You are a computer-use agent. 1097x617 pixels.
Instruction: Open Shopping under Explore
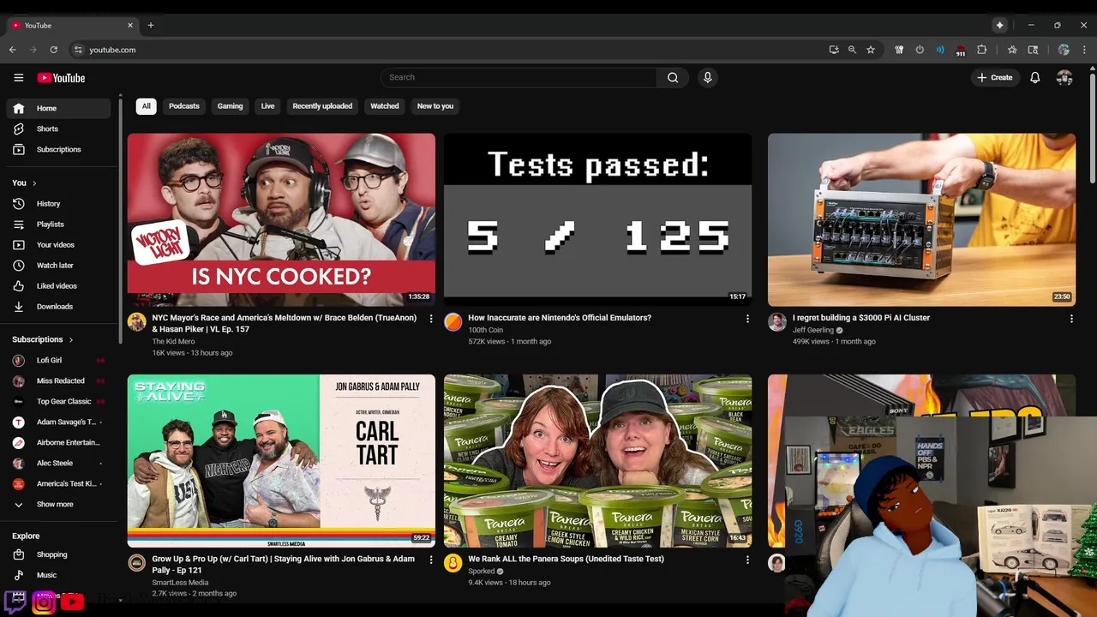coord(58,554)
